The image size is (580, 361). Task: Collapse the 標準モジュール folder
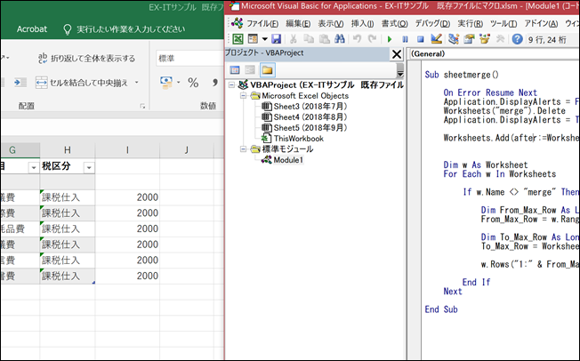[x=243, y=149]
